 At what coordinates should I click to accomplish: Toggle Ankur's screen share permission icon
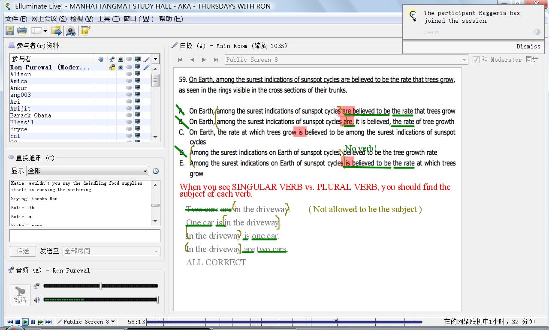(138, 88)
